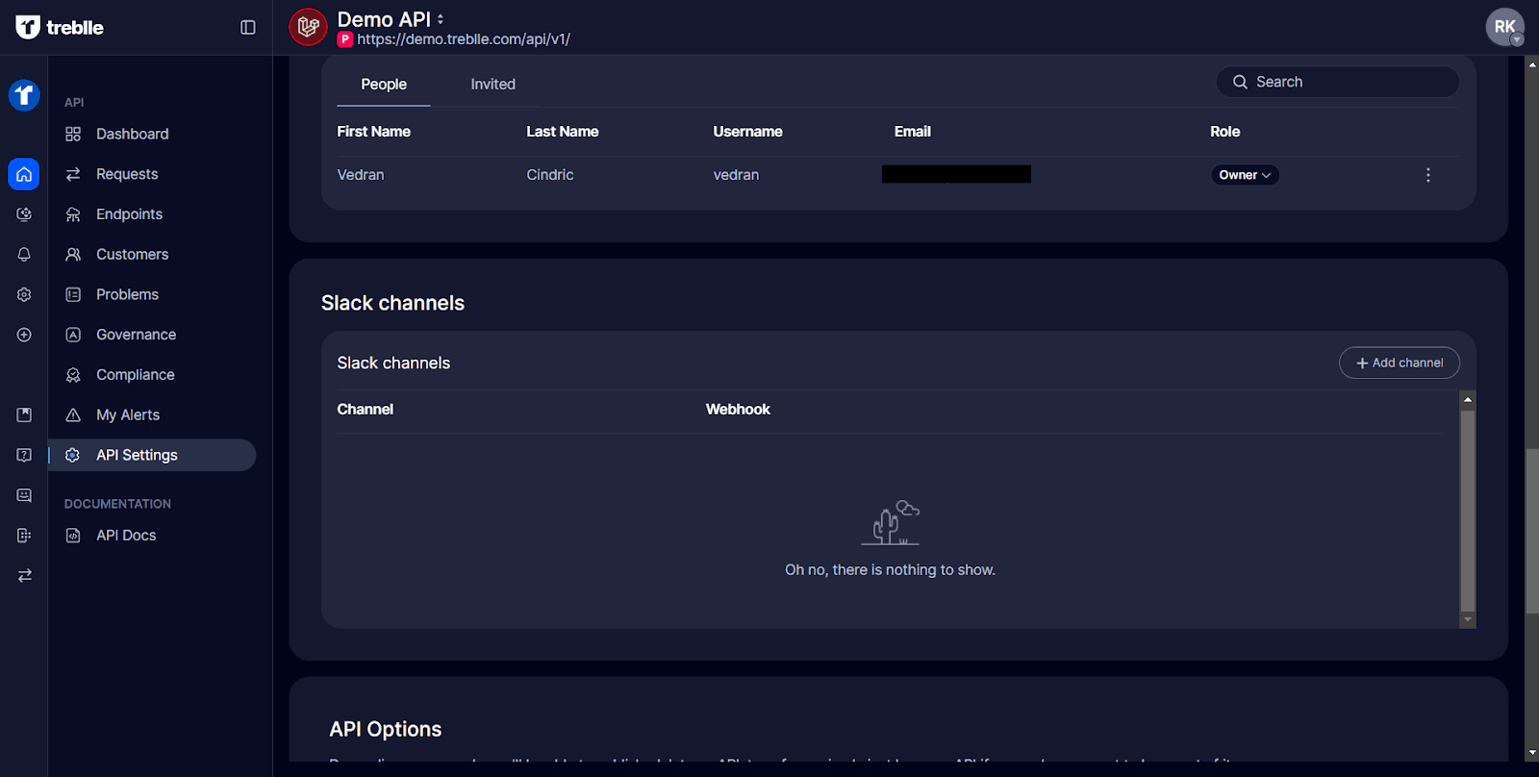
Task: Click the people Search input field
Action: point(1337,82)
